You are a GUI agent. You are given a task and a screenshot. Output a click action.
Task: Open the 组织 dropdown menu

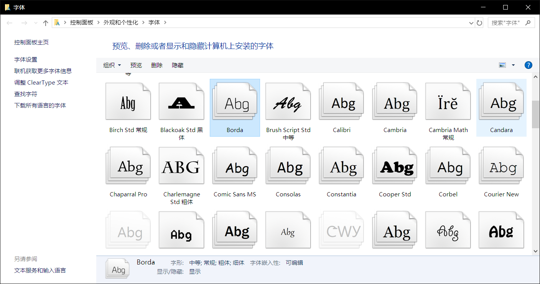pyautogui.click(x=112, y=65)
